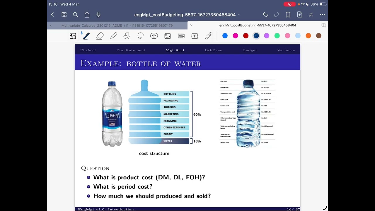The width and height of the screenshot is (375, 211).
Task: Pick the brown pen color
Action: coord(319,36)
